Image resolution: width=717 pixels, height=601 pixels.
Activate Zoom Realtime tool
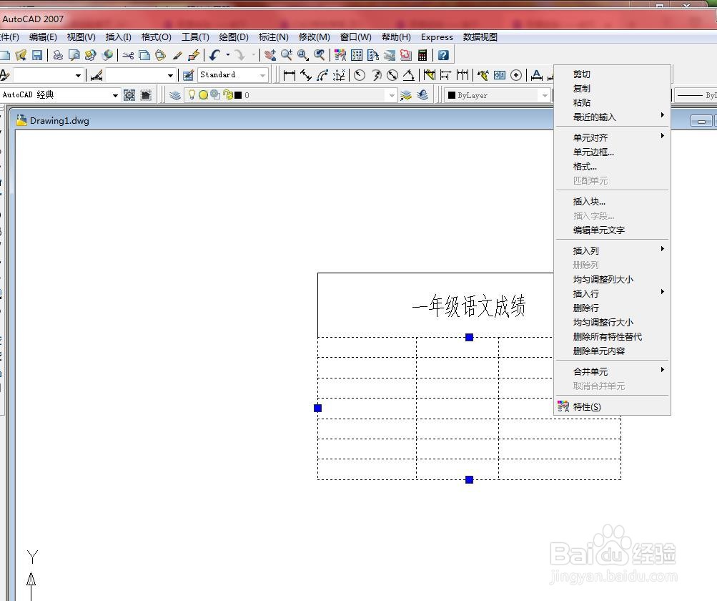pos(287,55)
